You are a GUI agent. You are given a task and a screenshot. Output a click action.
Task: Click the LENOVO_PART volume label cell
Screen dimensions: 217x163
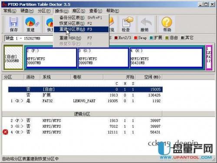[84, 101]
